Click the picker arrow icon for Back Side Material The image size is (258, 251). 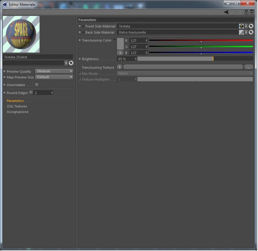(x=251, y=32)
